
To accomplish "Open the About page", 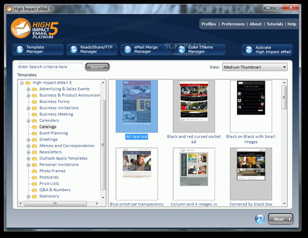I will point(255,24).
